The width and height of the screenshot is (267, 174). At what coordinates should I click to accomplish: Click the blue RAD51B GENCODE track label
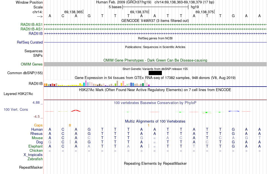click(x=36, y=33)
